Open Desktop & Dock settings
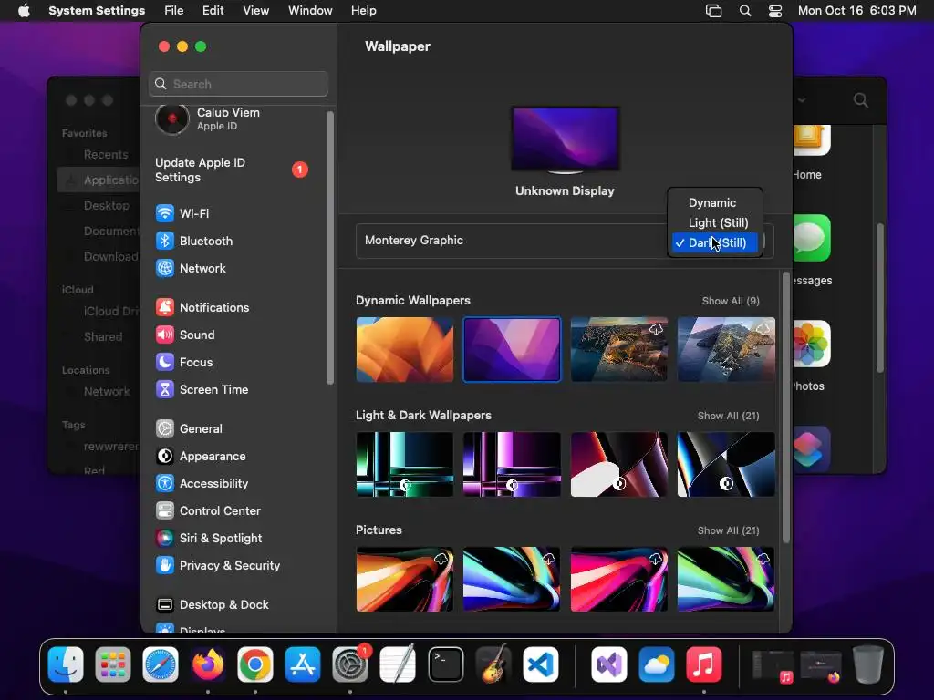934x700 pixels. pyautogui.click(x=212, y=605)
